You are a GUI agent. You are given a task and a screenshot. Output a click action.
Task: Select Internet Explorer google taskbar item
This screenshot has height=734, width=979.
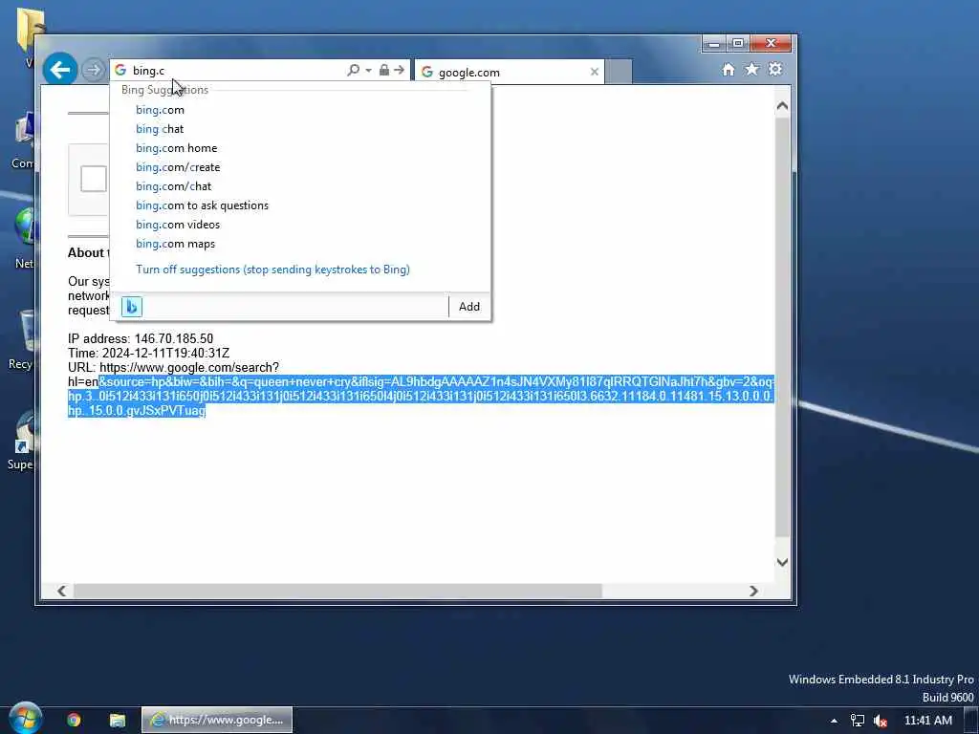pyautogui.click(x=217, y=720)
